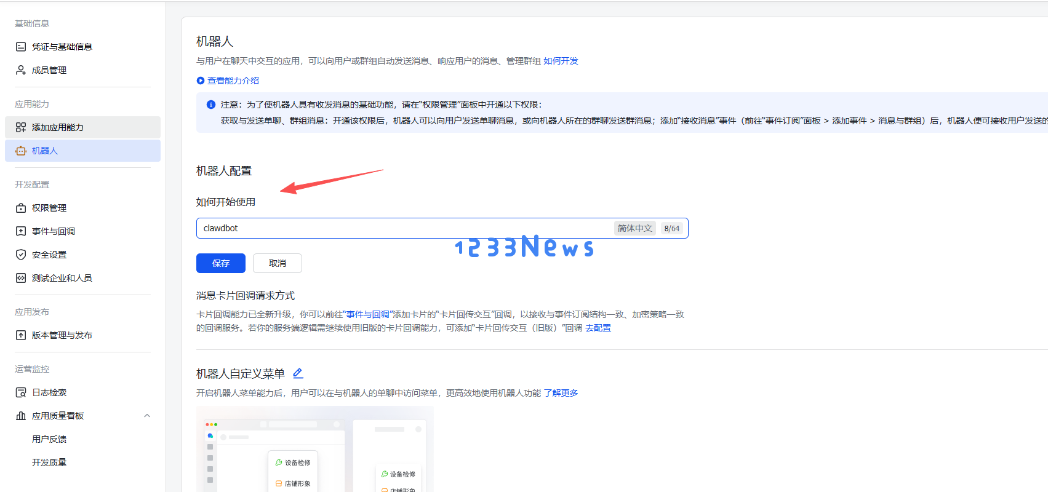Open the 了解更多 link

point(561,393)
